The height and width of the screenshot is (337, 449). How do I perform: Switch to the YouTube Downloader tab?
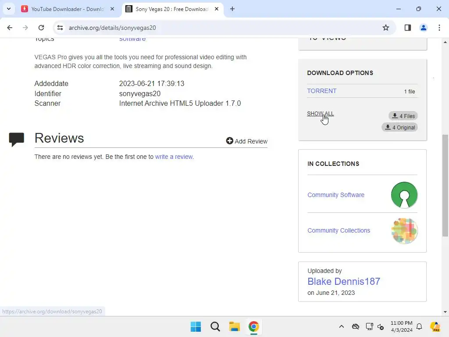68,9
